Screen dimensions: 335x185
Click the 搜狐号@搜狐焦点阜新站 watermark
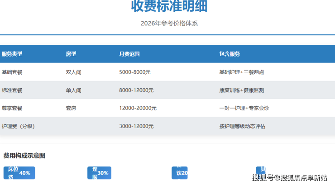pyautogui.click(x=290, y=177)
